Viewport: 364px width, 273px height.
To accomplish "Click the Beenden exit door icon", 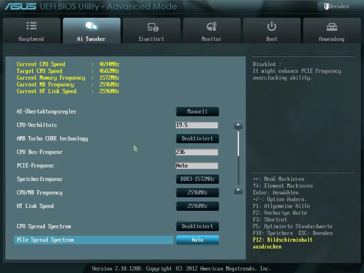I will pyautogui.click(x=326, y=6).
